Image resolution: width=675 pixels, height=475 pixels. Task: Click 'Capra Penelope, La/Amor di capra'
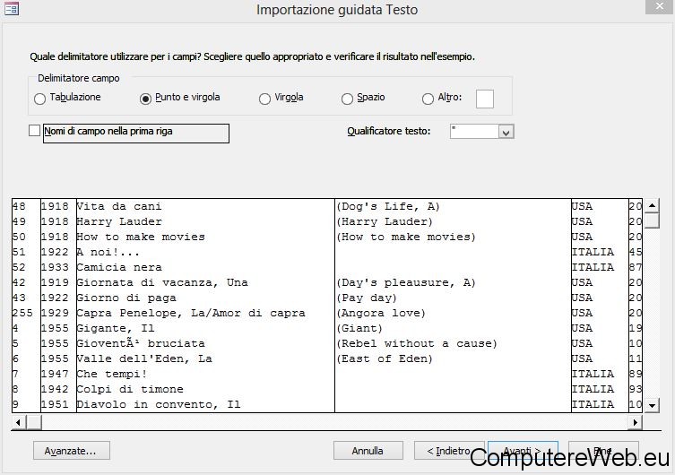[191, 313]
